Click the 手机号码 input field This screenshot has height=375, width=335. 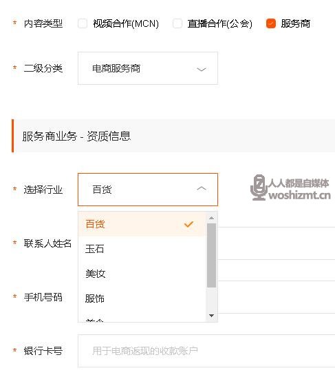tap(277, 297)
